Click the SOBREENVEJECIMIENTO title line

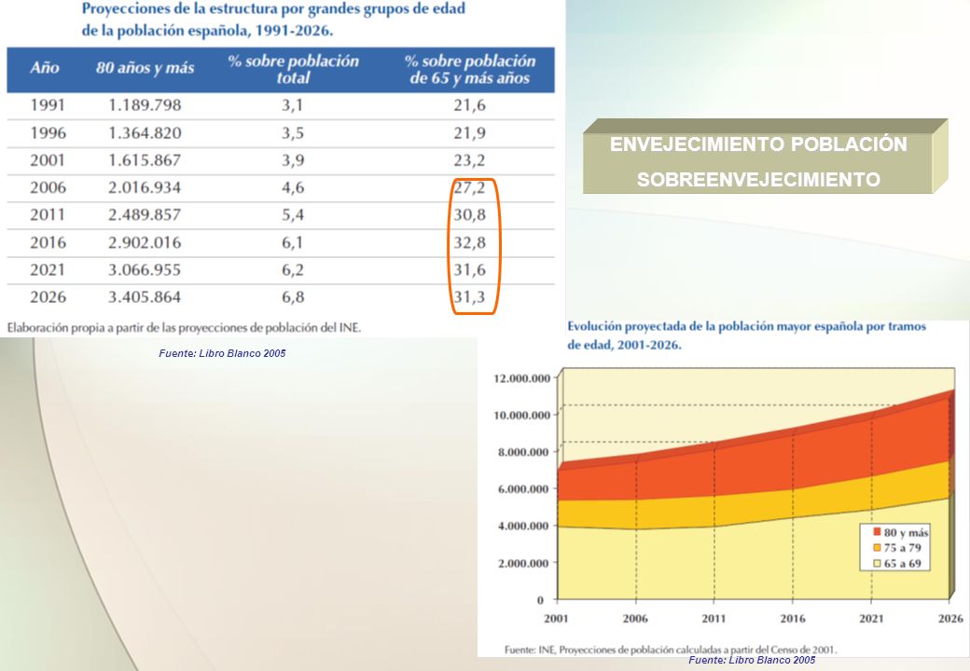point(758,179)
